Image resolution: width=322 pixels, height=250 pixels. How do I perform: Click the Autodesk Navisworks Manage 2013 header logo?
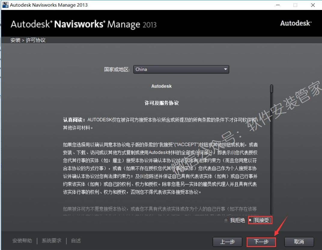coord(84,24)
